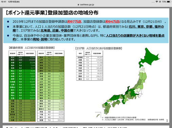Image resolution: width=172 pixels, height=128 pixels.
Task: Tap the 福島 cell in prefecture table
Action: 41,98
